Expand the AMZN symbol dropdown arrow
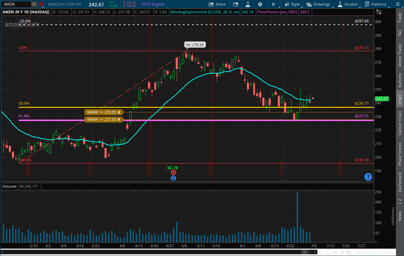This screenshot has width=404, height=256. pos(34,4)
